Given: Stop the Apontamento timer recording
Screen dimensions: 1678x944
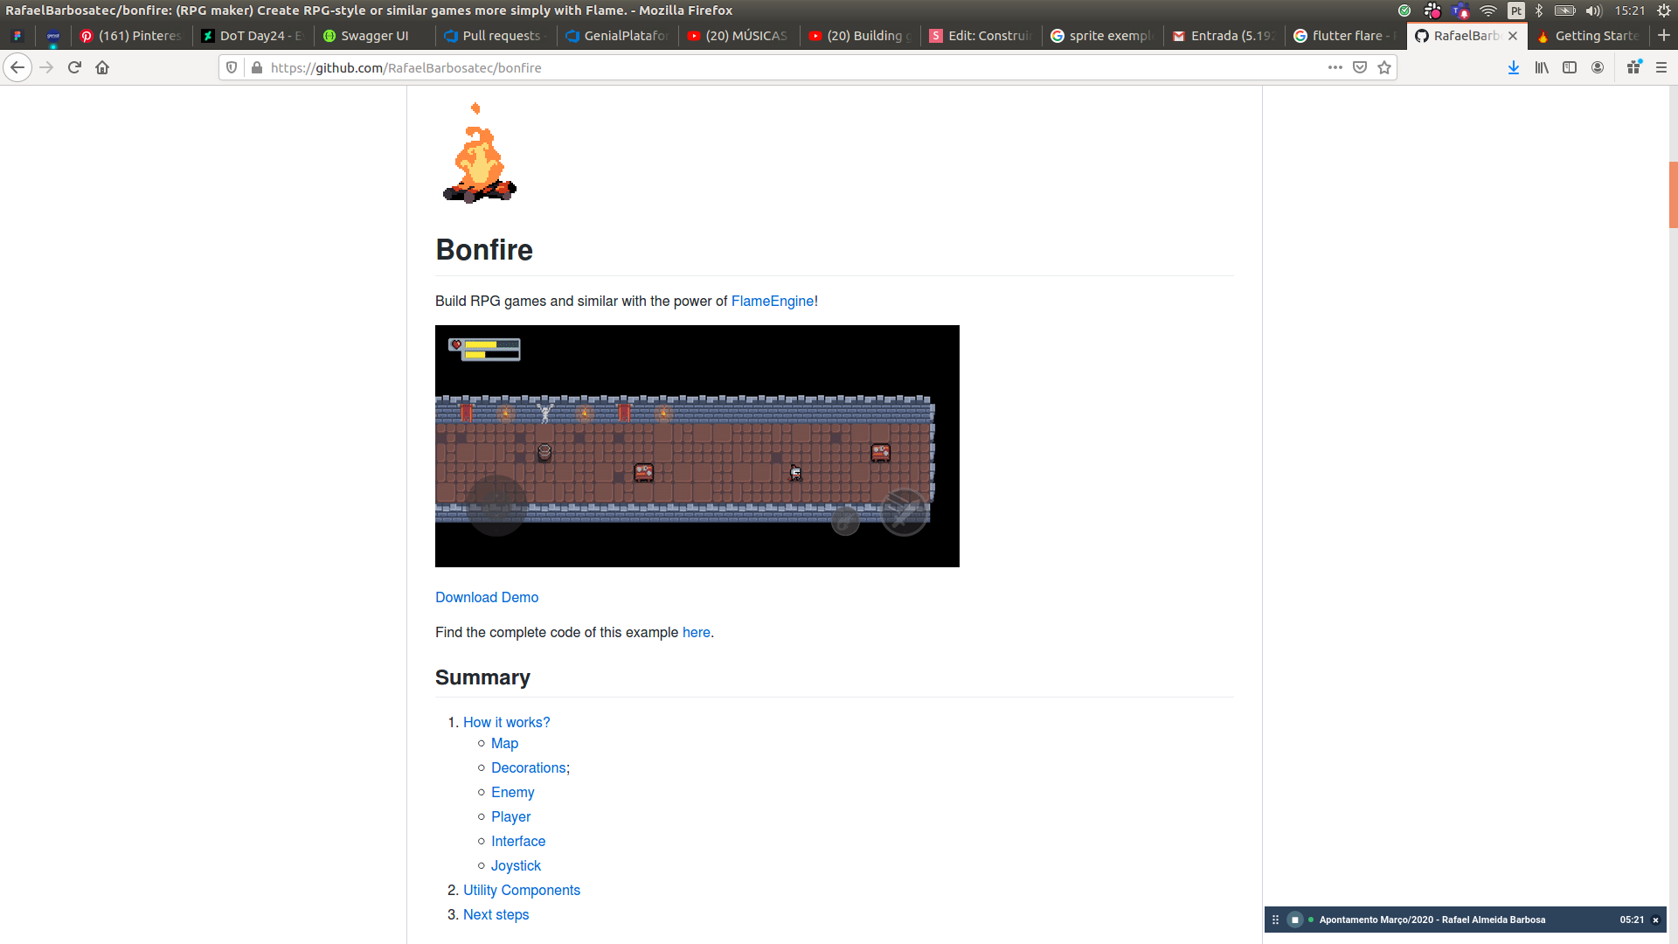Looking at the screenshot, I should pos(1295,920).
